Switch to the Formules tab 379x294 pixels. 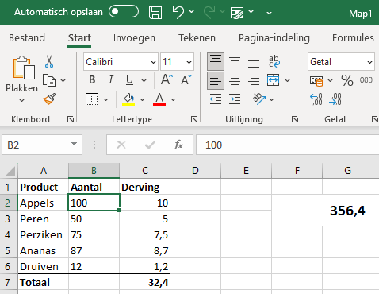(353, 38)
